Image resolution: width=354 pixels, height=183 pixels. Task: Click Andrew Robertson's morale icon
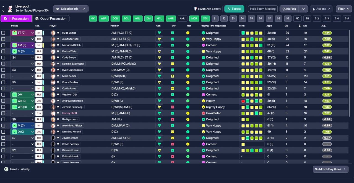[188, 101]
